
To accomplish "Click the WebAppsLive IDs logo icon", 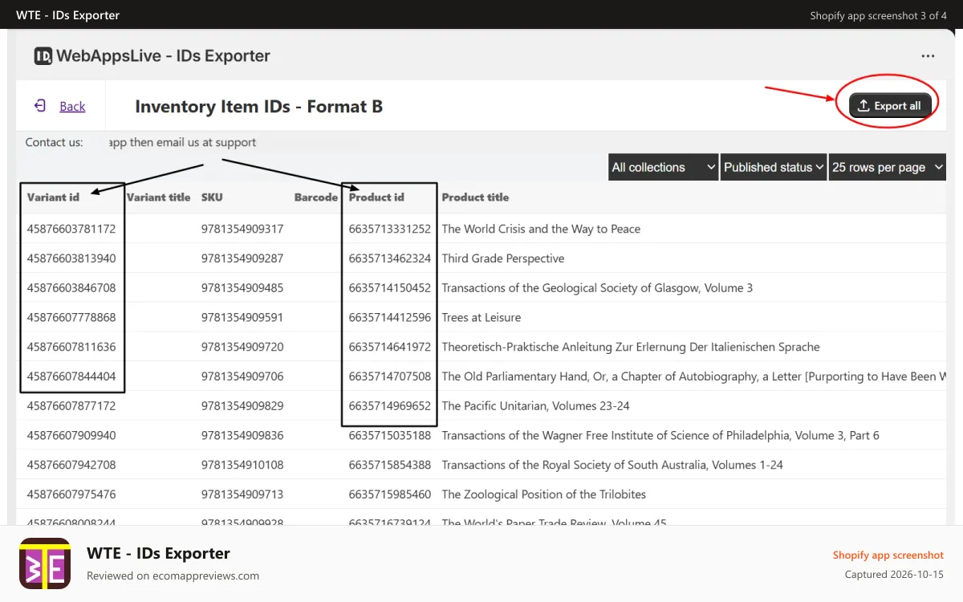I will [x=43, y=56].
